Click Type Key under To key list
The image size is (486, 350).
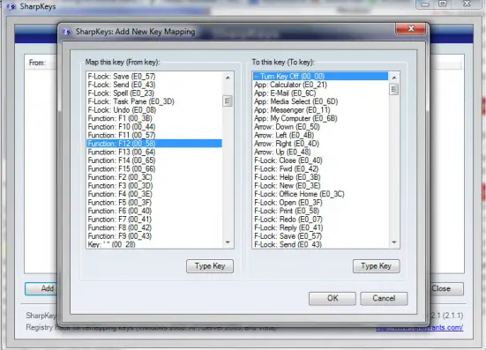(x=377, y=266)
